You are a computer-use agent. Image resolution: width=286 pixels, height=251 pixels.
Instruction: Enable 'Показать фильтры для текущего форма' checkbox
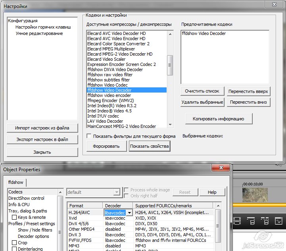pyautogui.click(x=89, y=136)
